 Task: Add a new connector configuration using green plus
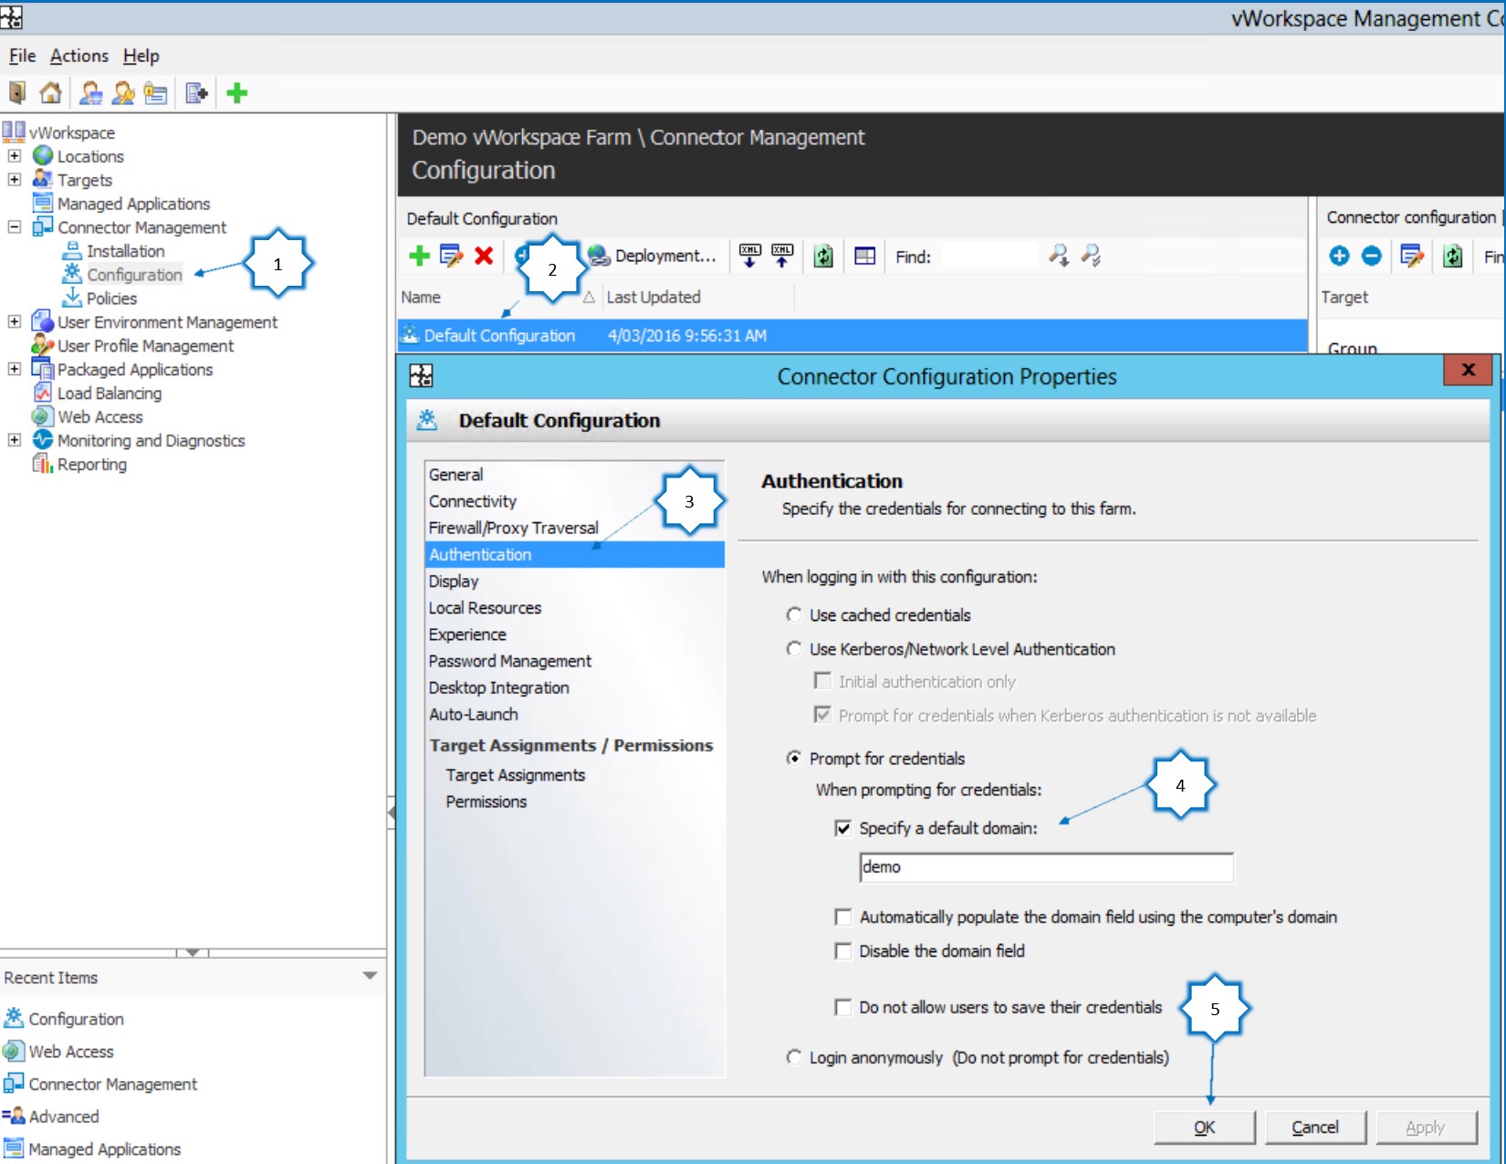(419, 256)
